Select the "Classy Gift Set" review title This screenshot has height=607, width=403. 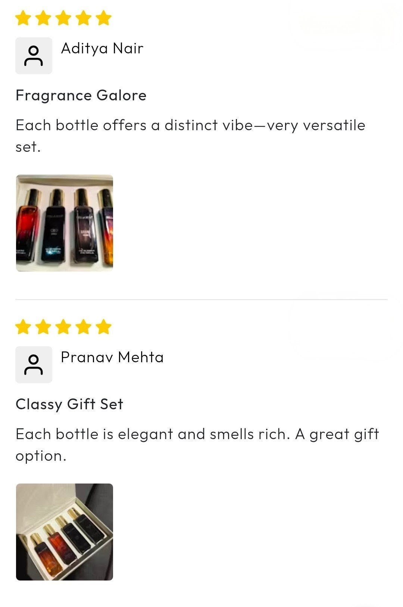tap(69, 404)
